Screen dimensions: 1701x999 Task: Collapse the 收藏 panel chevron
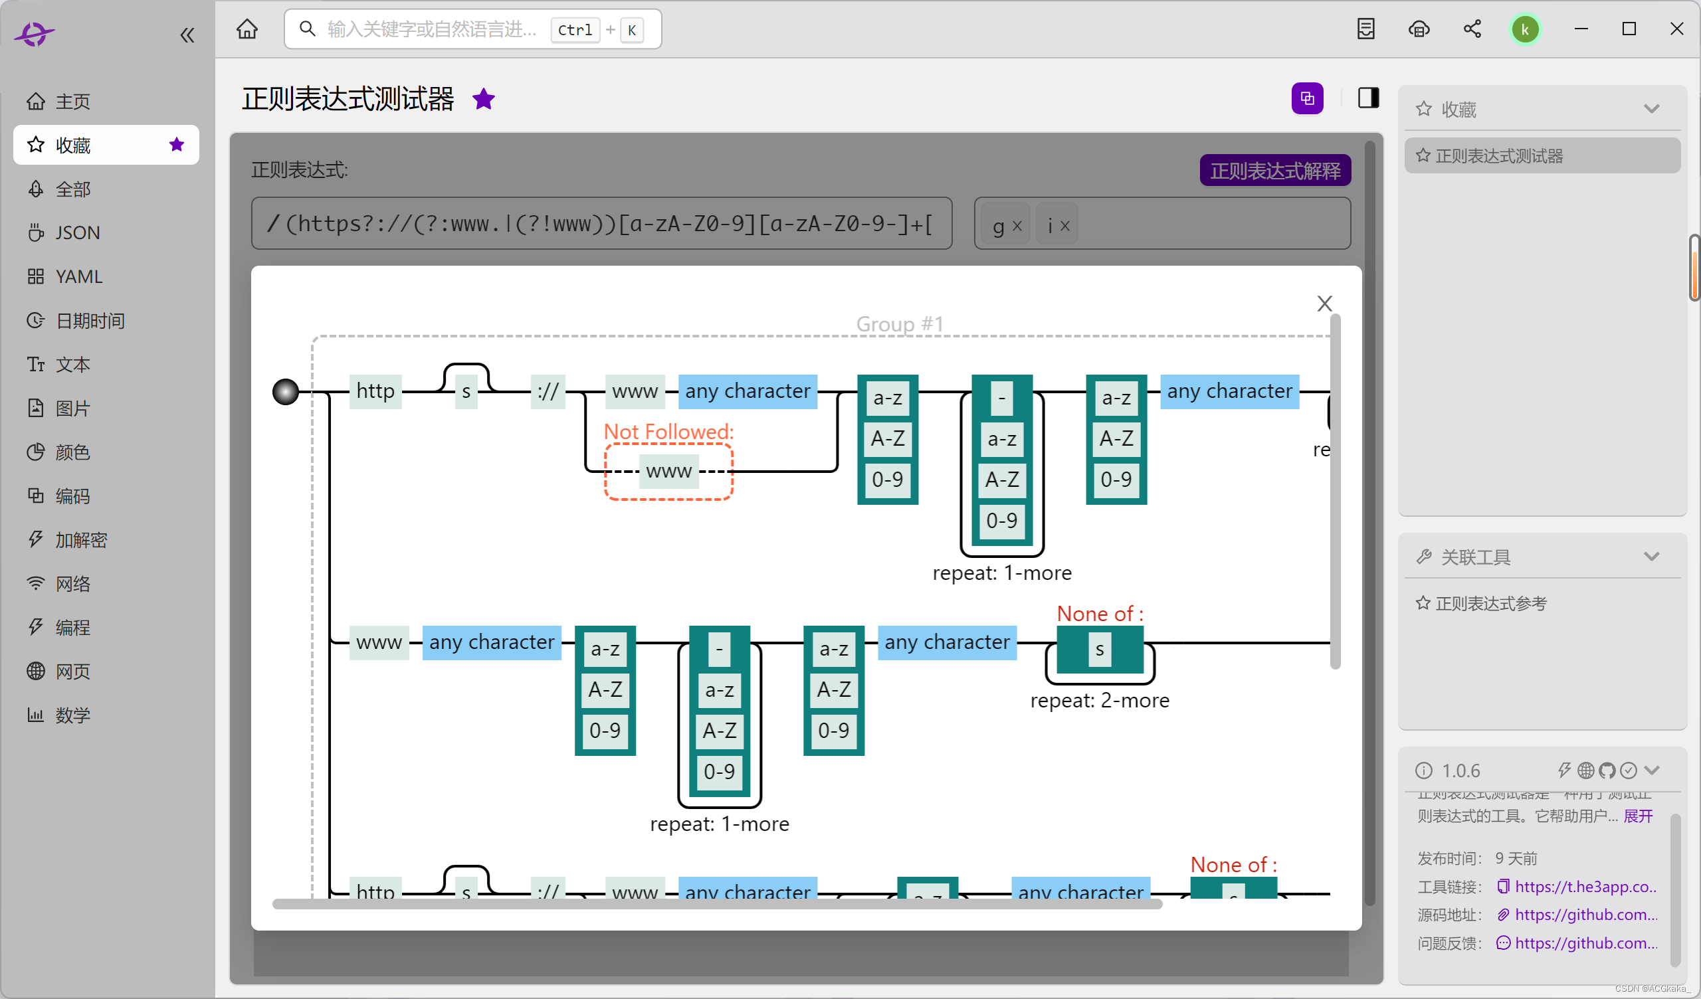tap(1651, 109)
